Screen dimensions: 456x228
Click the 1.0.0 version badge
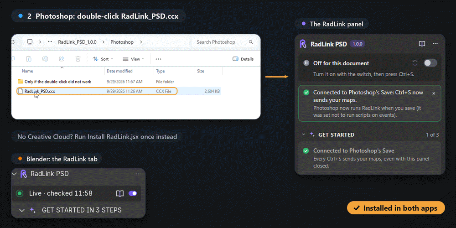(x=358, y=44)
